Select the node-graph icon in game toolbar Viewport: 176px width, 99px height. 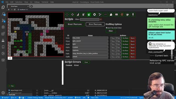pyautogui.click(x=100, y=15)
